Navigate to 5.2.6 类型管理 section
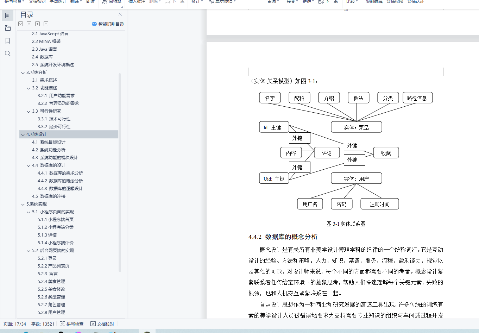479x333 pixels. (51, 297)
